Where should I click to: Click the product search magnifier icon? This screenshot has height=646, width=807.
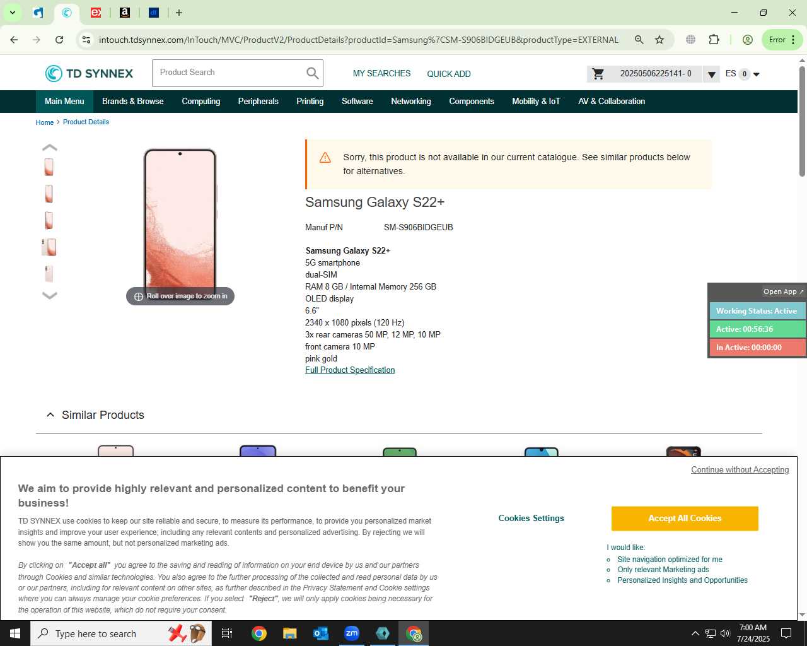coord(312,73)
